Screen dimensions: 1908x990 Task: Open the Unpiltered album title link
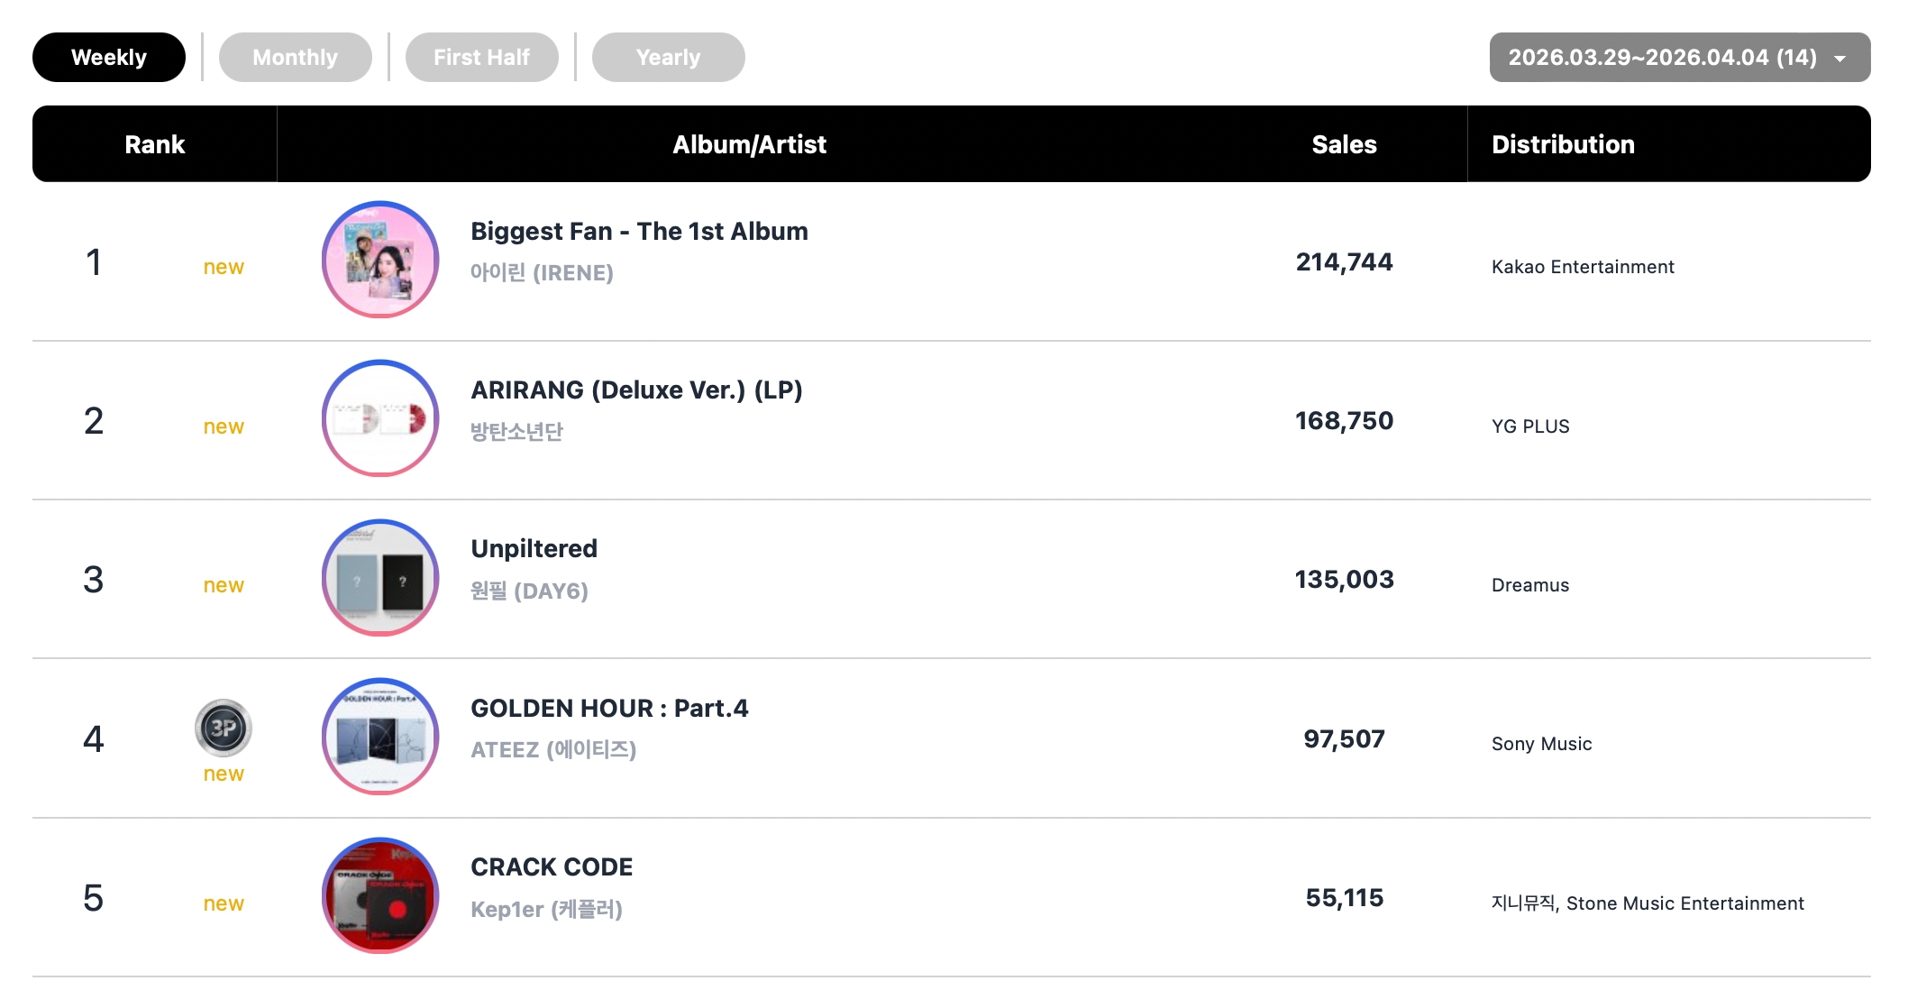pyautogui.click(x=534, y=549)
